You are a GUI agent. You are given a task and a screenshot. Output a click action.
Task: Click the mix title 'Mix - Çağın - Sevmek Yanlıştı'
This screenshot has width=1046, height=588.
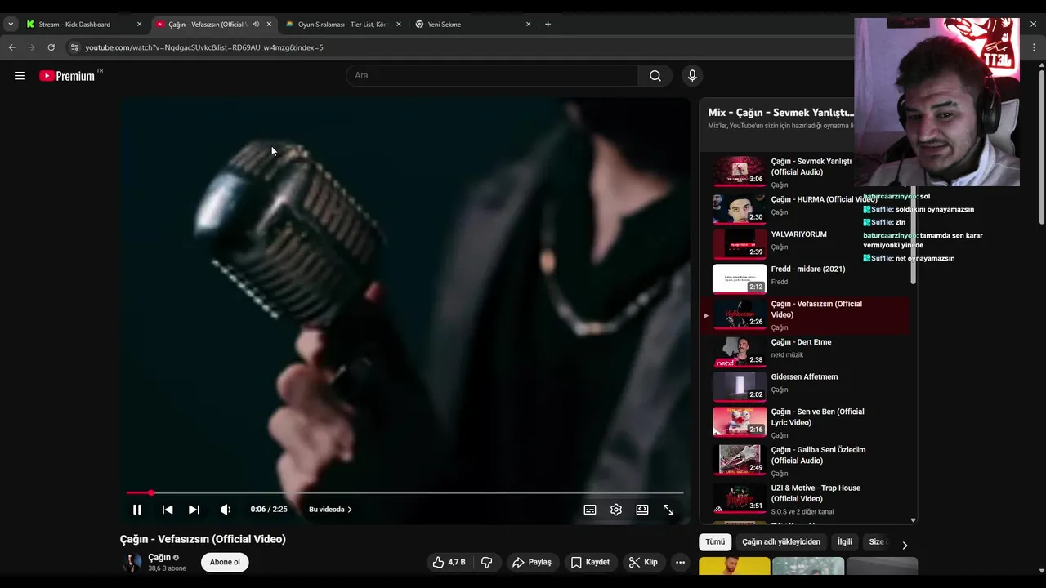tap(780, 113)
